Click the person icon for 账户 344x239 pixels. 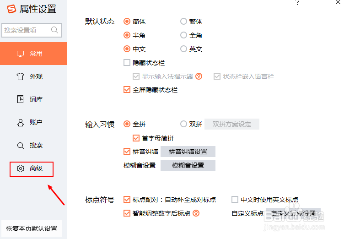point(21,122)
